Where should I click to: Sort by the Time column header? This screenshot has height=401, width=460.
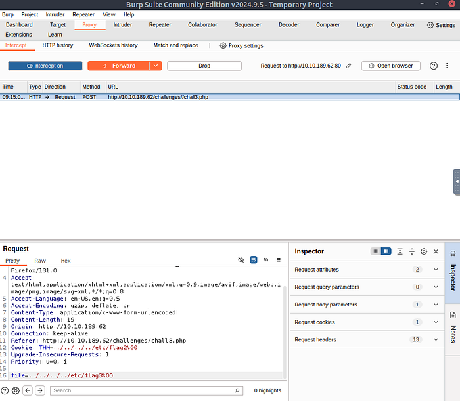pyautogui.click(x=14, y=87)
